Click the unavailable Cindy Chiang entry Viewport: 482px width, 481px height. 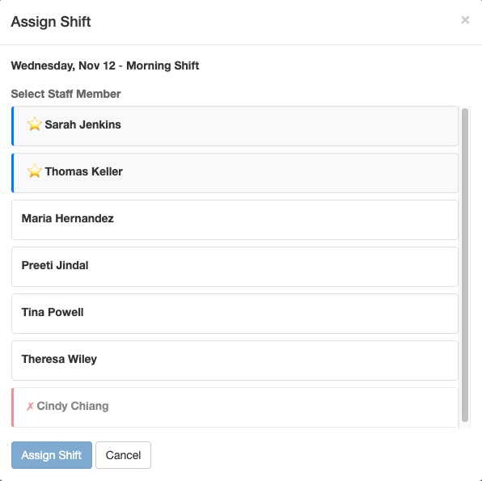pos(235,407)
